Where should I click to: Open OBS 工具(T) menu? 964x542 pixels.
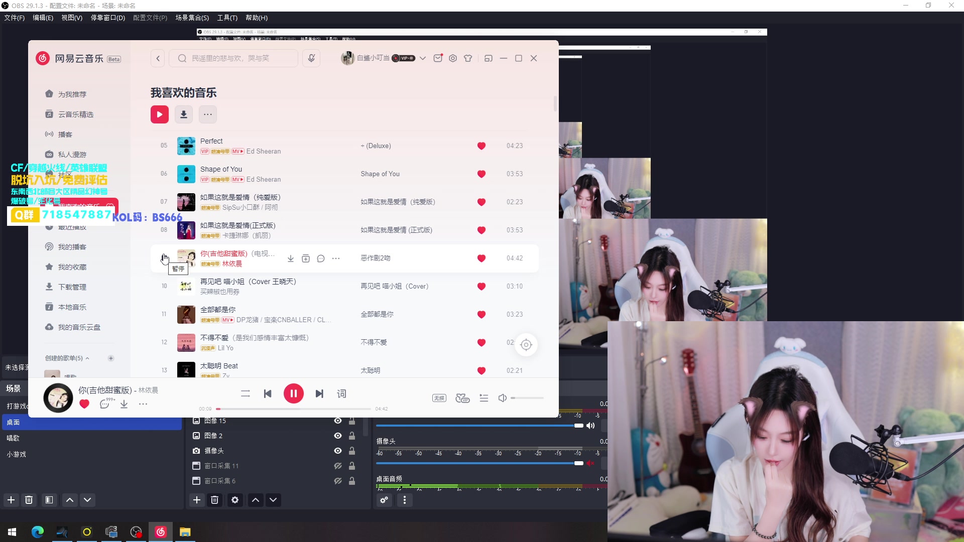point(227,18)
